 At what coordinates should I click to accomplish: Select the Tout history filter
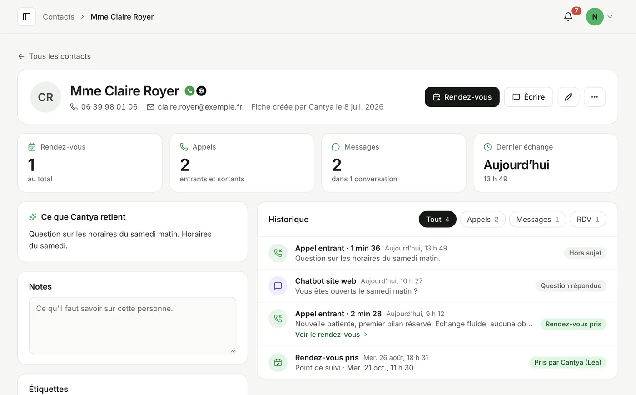pos(437,219)
